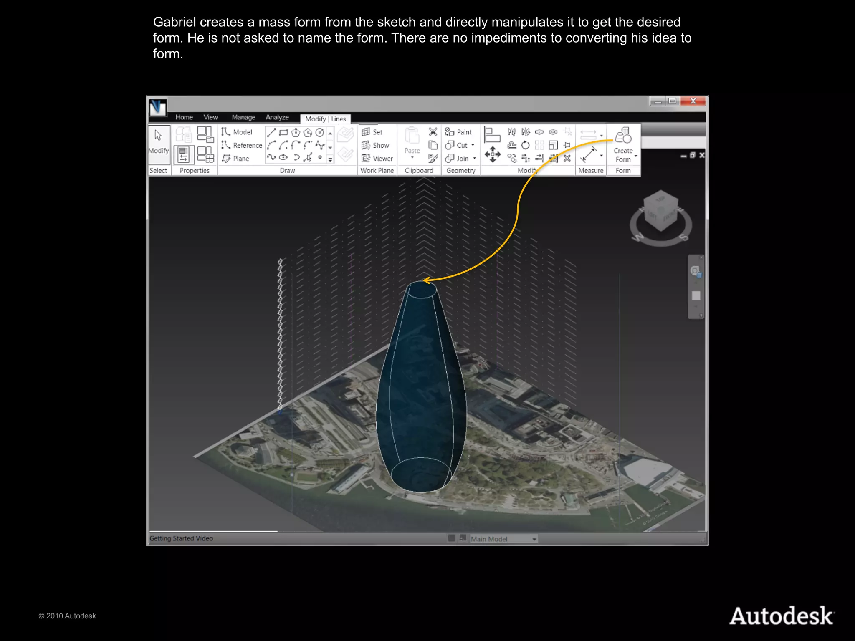Screen dimensions: 855x641
Task: Toggle Reference line mode
Action: click(242, 145)
